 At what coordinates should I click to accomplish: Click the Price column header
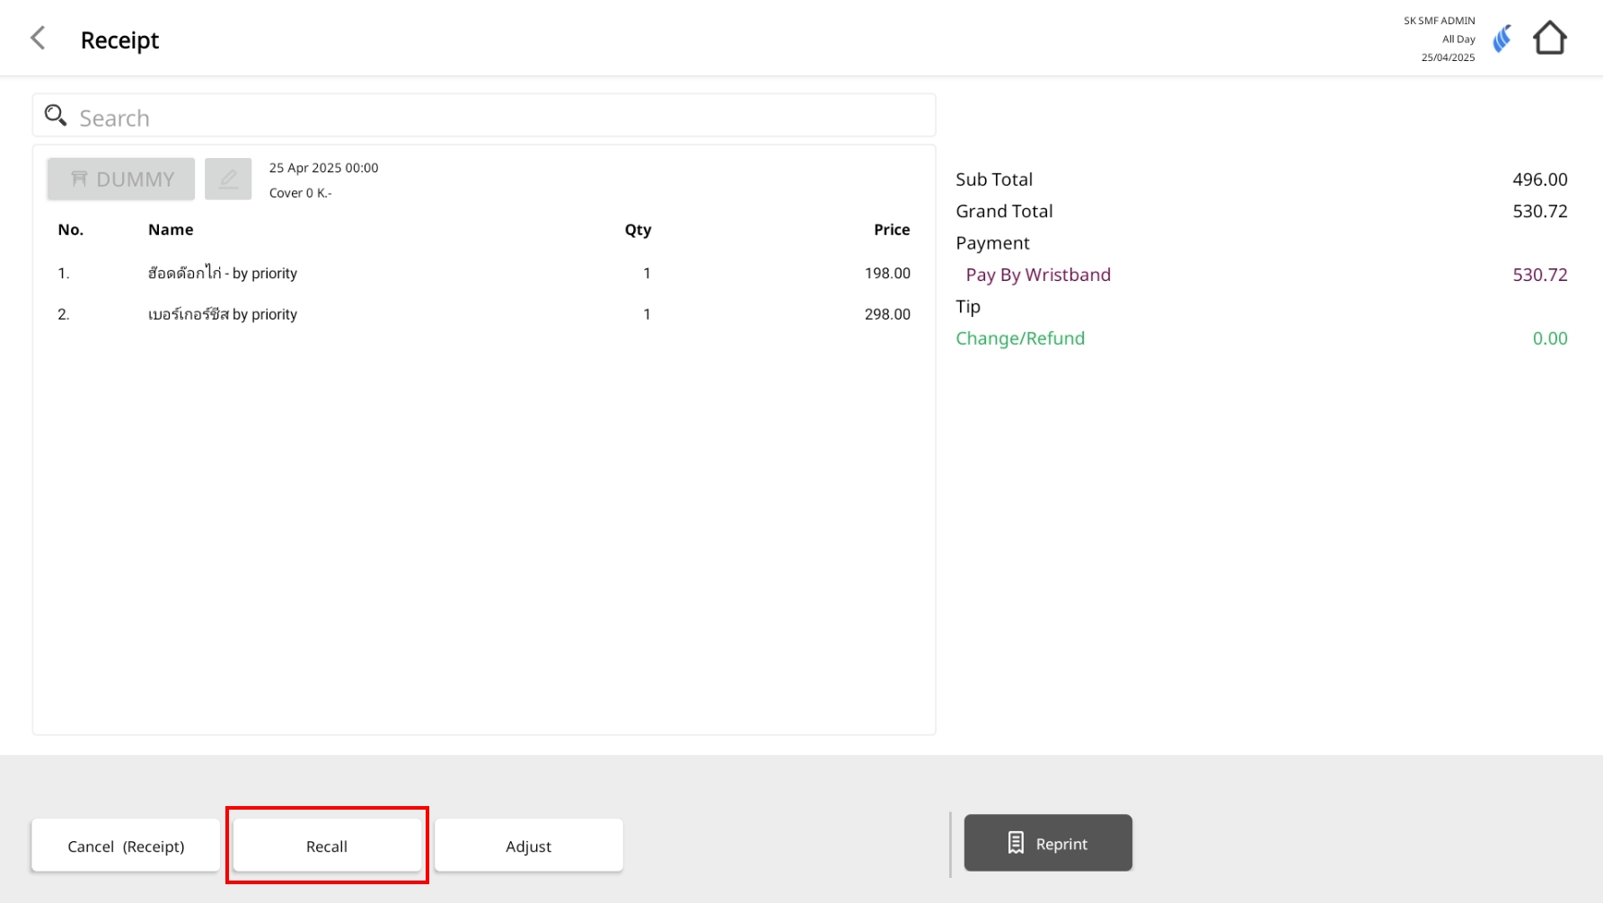coord(891,230)
